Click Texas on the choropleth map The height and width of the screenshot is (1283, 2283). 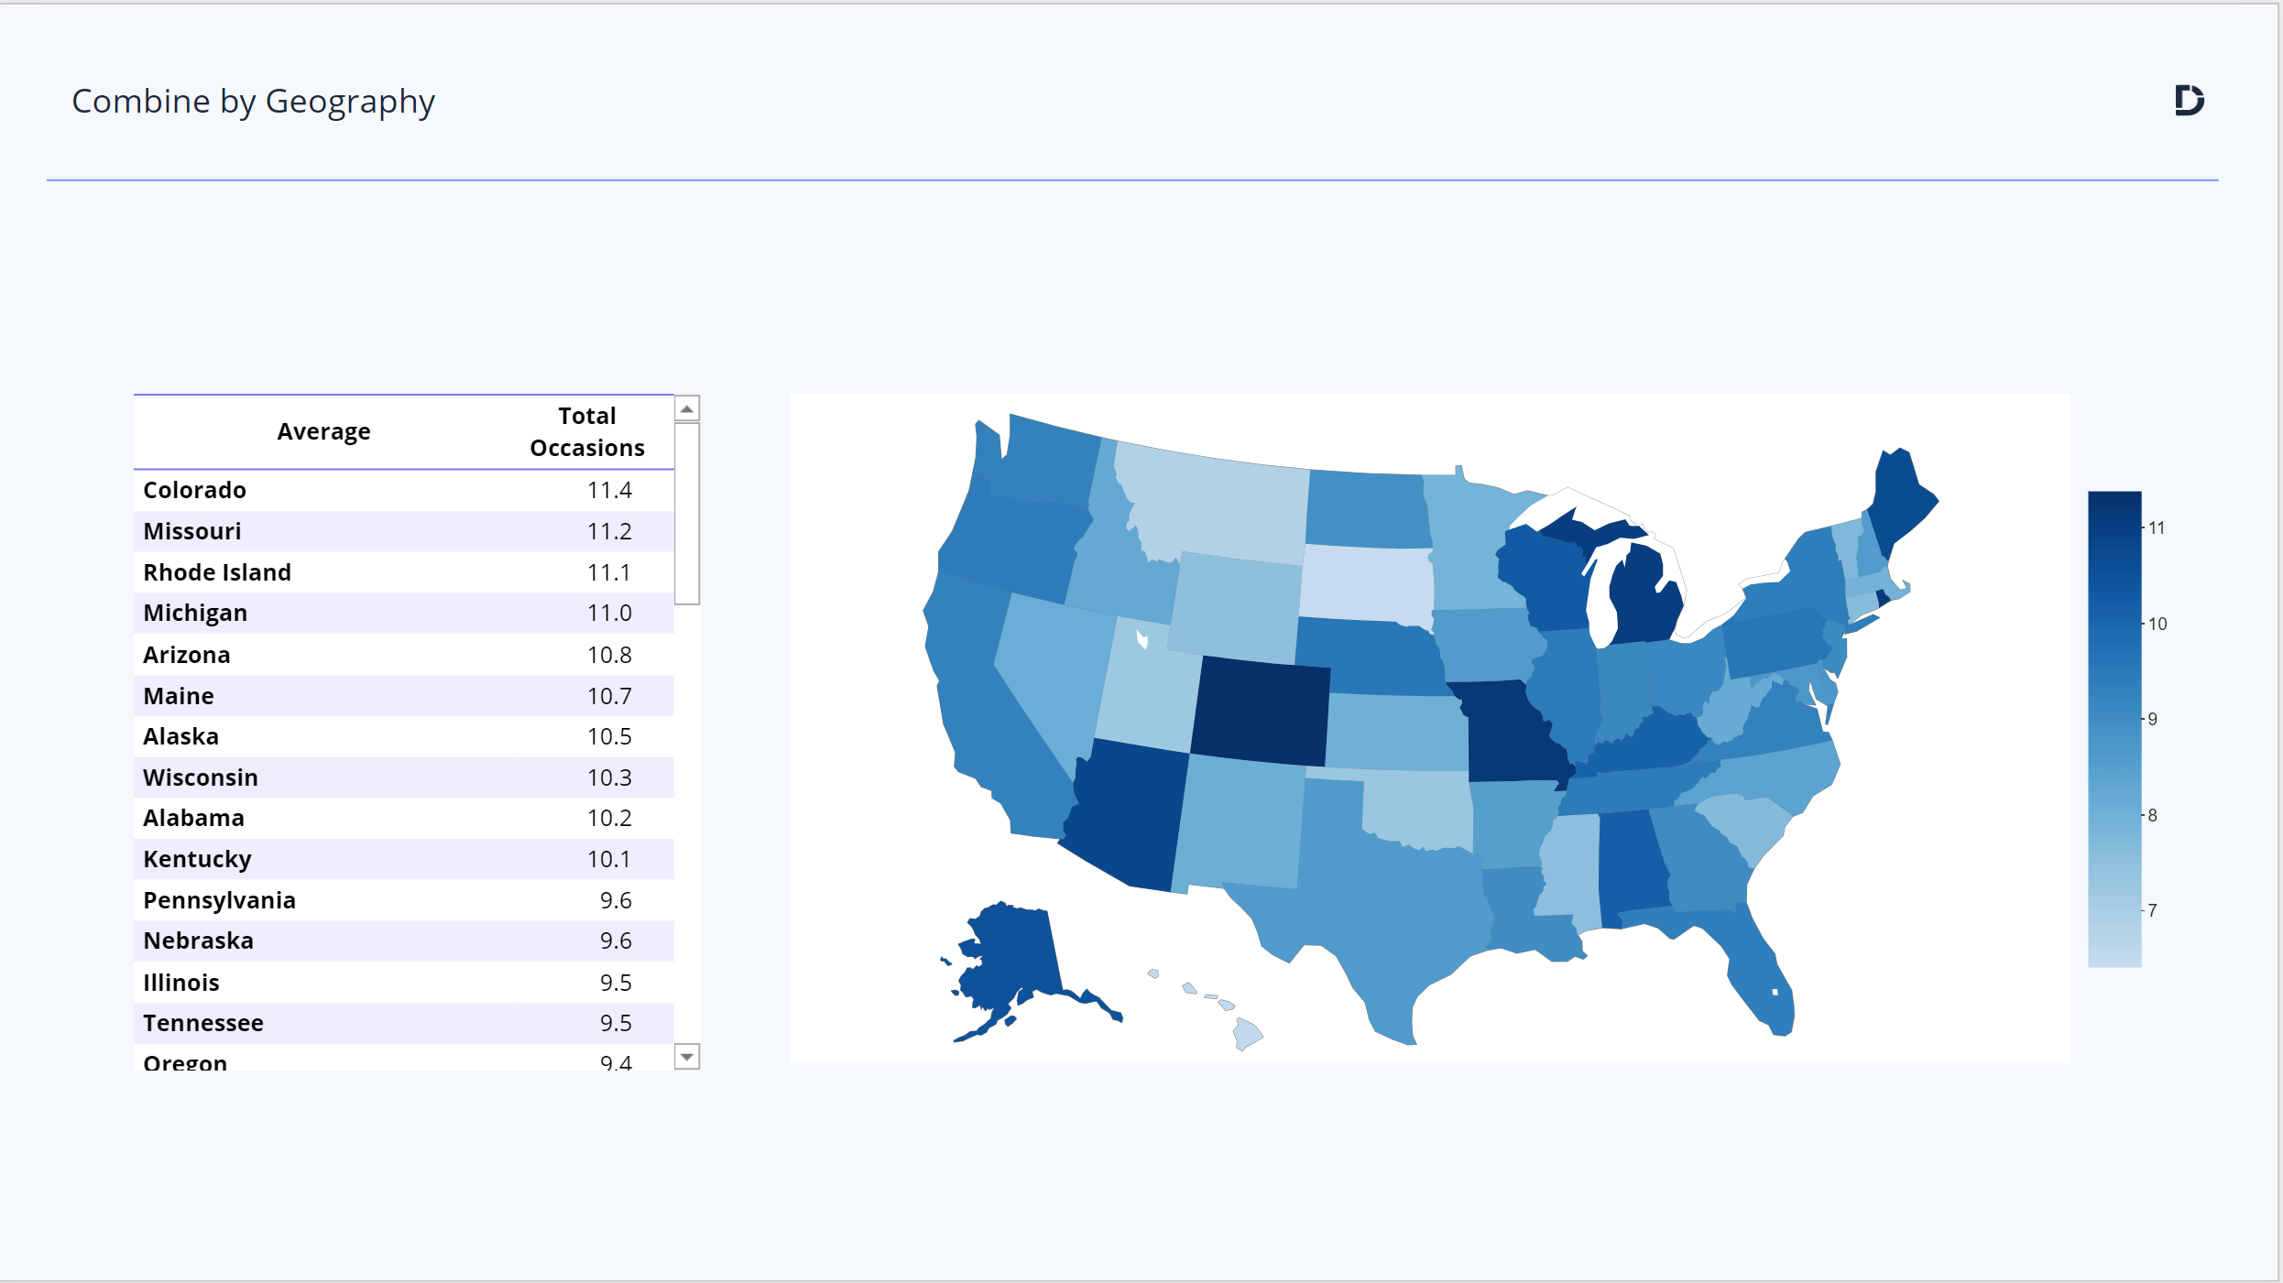(x=1374, y=897)
